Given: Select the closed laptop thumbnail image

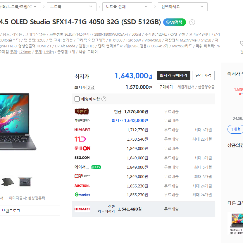Looking at the screenshot, I should pyautogui.click(x=7, y=182).
